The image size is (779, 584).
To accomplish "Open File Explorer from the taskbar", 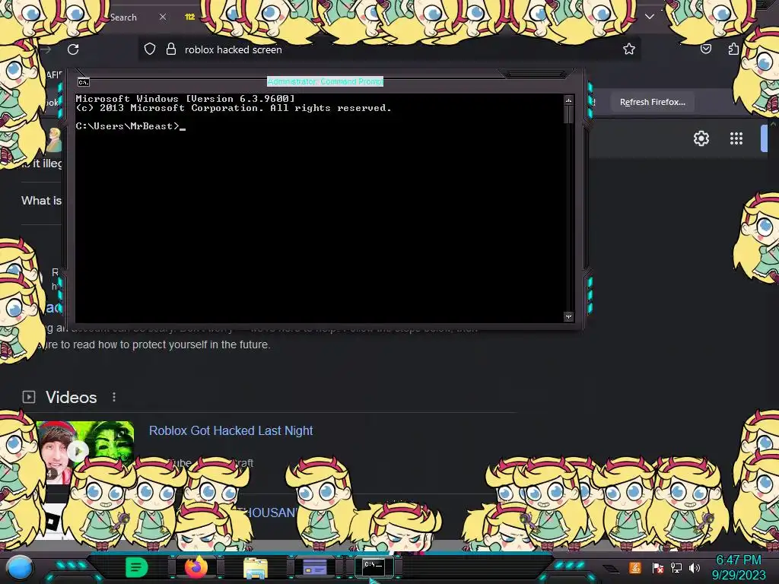I will tap(256, 567).
